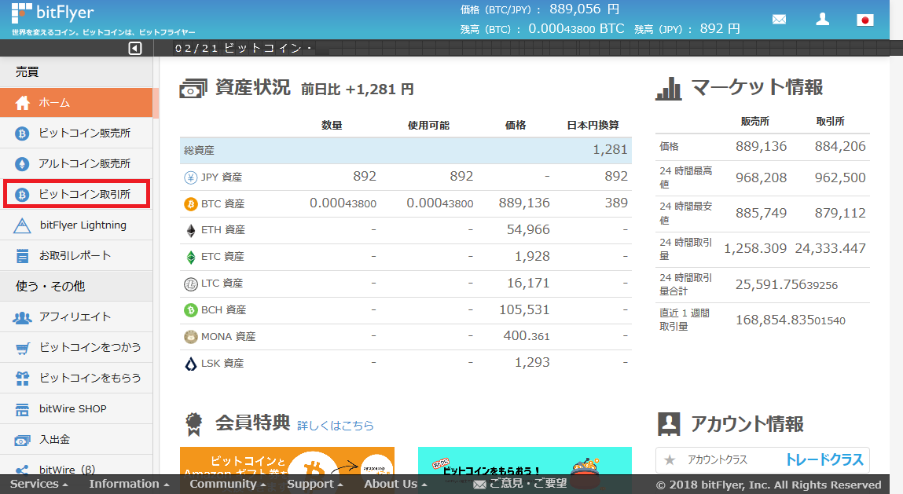
Task: Click the news ticker 02/21 ビットコイン
Action: tap(243, 49)
